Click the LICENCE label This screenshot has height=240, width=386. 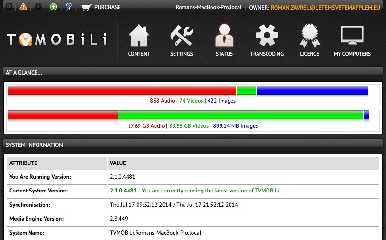pyautogui.click(x=310, y=54)
